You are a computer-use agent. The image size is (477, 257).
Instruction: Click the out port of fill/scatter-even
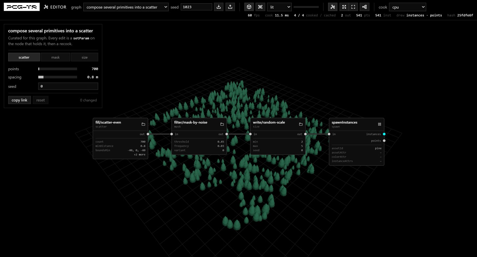148,134
